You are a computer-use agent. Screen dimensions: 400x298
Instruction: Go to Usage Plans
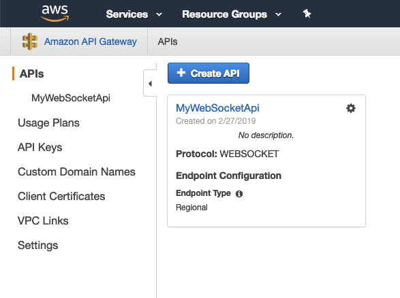coord(48,122)
